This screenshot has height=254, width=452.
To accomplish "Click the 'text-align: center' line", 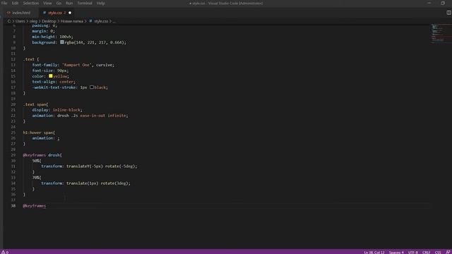I will pyautogui.click(x=54, y=82).
